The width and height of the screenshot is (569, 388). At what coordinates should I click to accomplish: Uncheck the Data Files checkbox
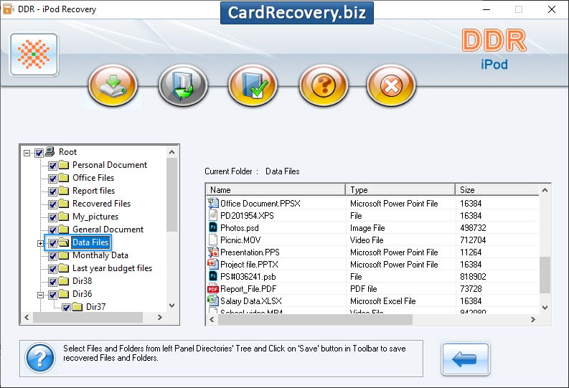(52, 243)
